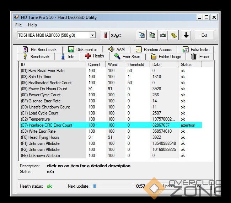
Task: Click the 0:57 countdown timer
Action: (x=141, y=186)
